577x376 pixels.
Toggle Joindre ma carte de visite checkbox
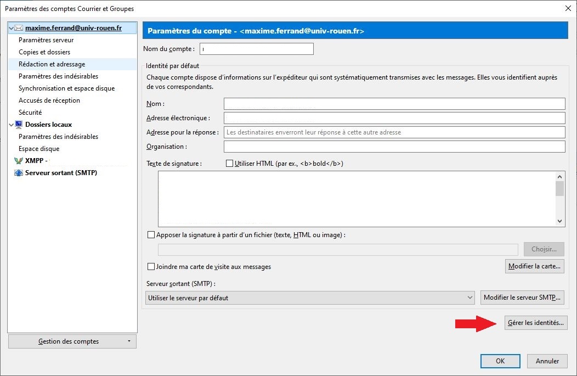click(x=151, y=267)
